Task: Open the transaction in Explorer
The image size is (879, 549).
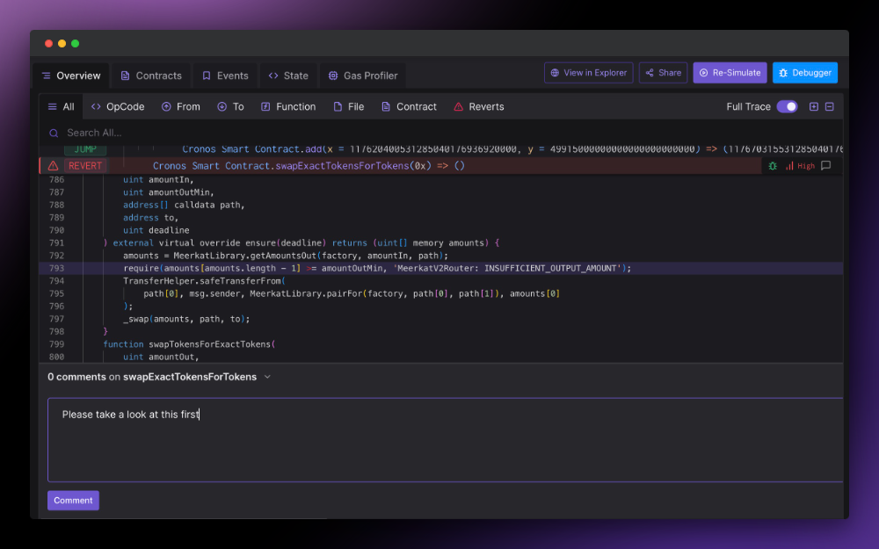Action: (x=588, y=72)
